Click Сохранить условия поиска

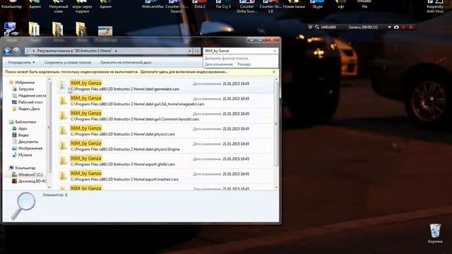click(x=68, y=62)
